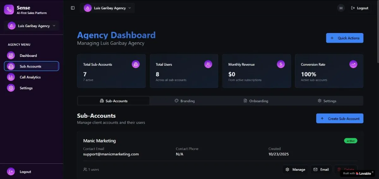This screenshot has width=379, height=179.
Task: Click the $0 monthly revenue value
Action: [x=232, y=74]
